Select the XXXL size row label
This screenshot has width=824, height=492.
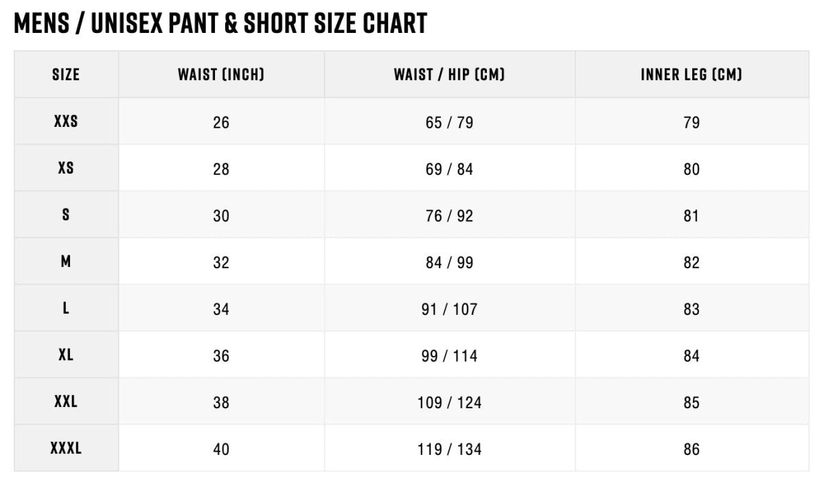click(66, 448)
